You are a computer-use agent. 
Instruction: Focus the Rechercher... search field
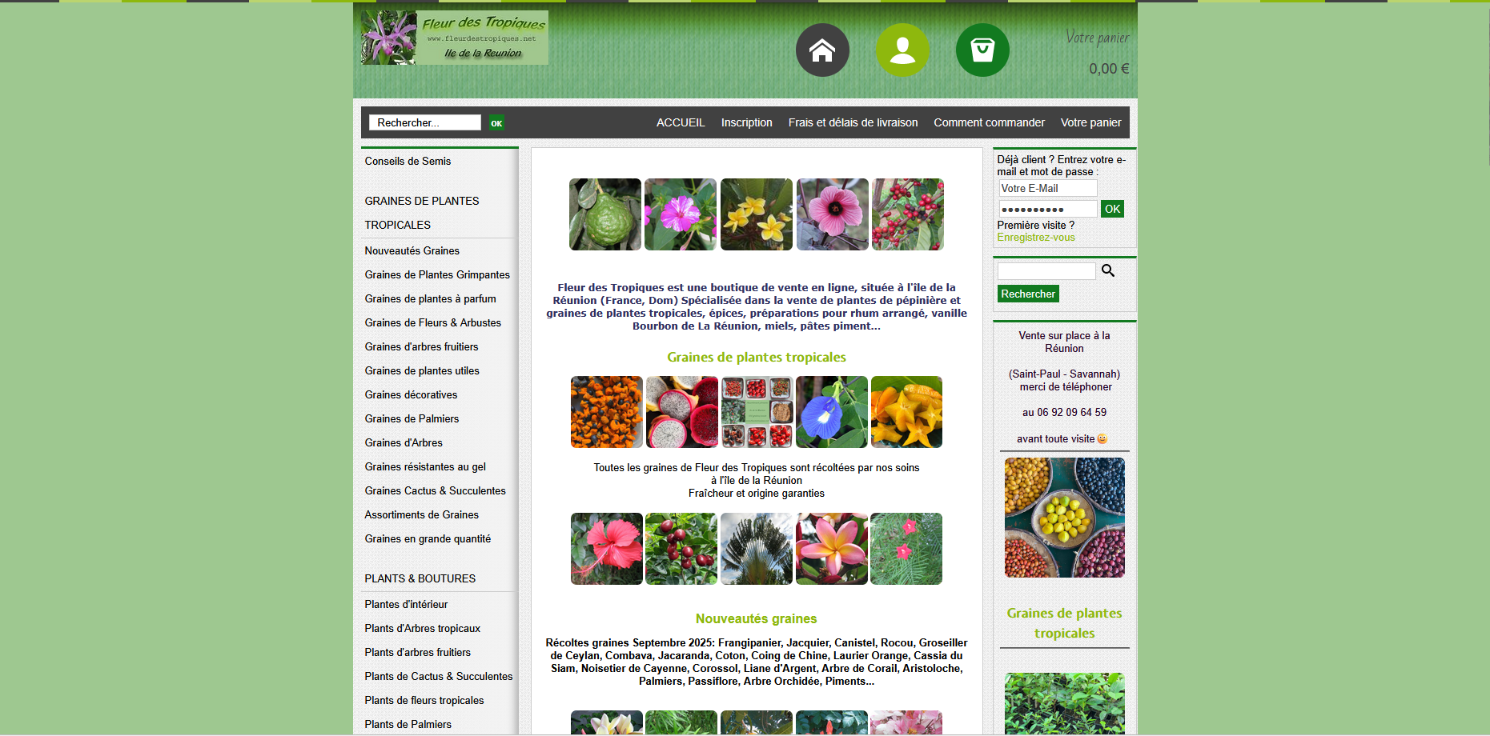coord(425,122)
